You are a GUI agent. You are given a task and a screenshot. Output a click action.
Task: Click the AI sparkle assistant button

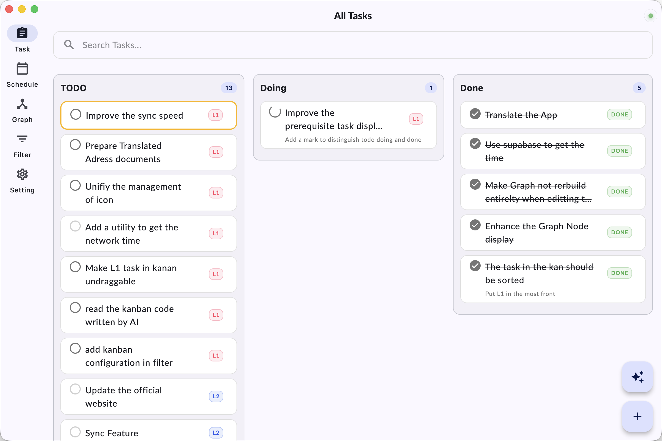pyautogui.click(x=637, y=377)
